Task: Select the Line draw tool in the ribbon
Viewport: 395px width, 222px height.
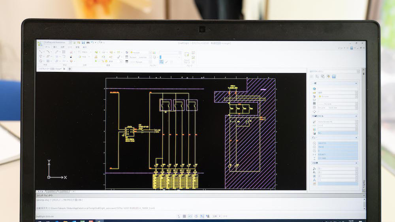Action: (41, 52)
